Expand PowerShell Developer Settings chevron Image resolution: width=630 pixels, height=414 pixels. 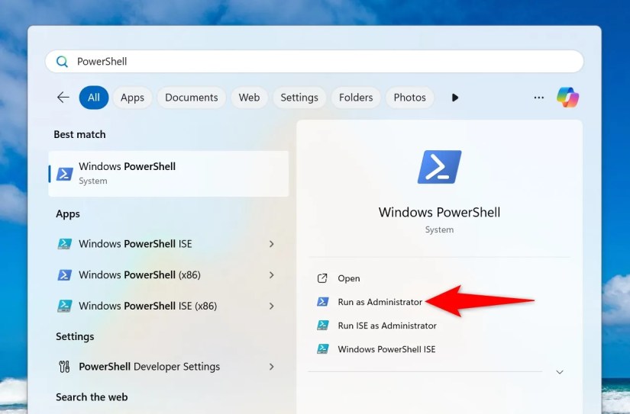tap(272, 367)
